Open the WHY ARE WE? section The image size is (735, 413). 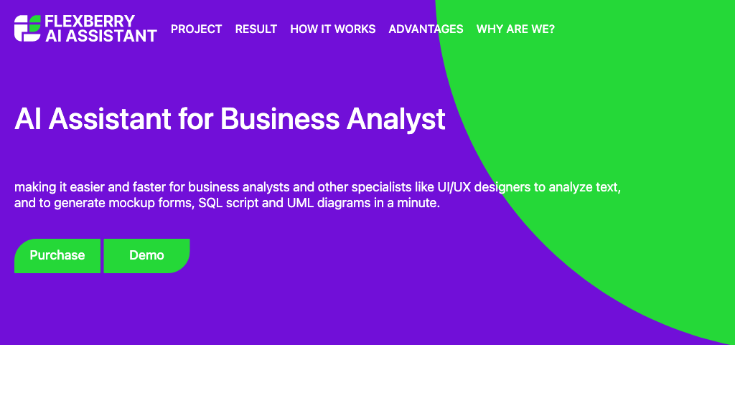515,29
